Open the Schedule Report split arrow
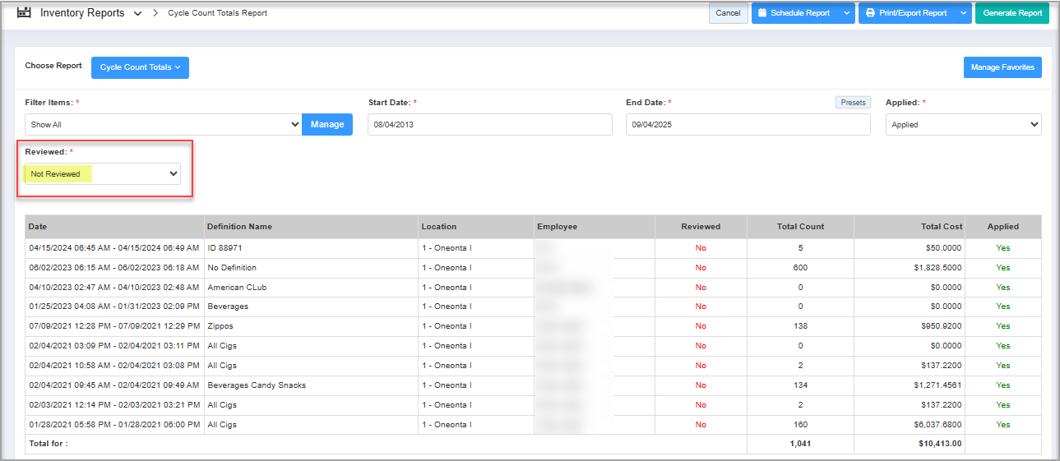Image resolution: width=1060 pixels, height=461 pixels. click(847, 13)
